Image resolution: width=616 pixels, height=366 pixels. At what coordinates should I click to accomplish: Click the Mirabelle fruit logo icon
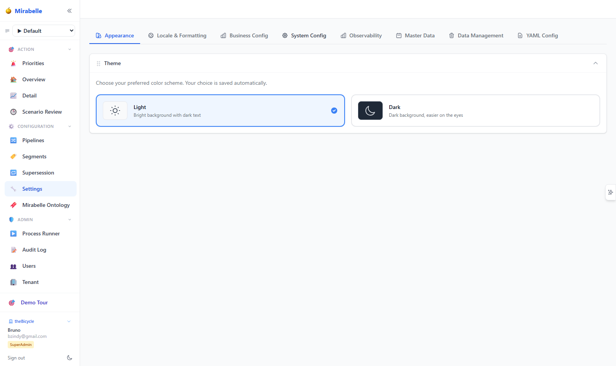coord(8,11)
